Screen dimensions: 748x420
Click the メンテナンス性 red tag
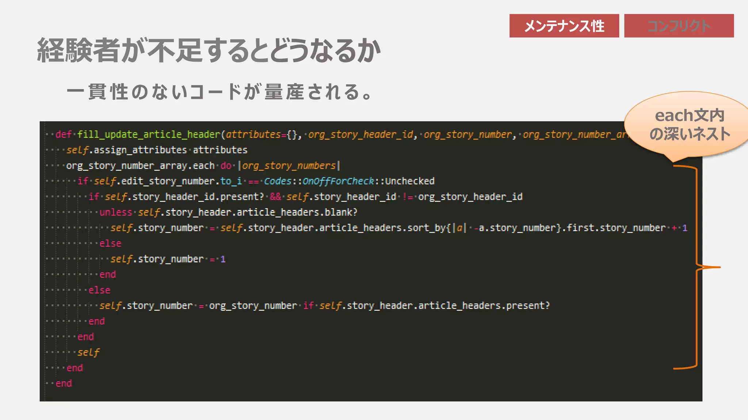(x=564, y=26)
